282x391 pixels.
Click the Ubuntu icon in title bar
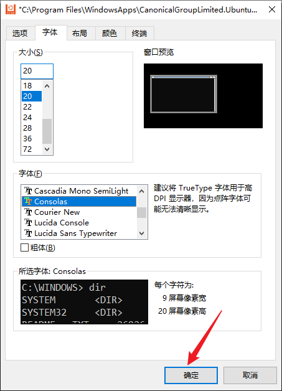point(11,9)
